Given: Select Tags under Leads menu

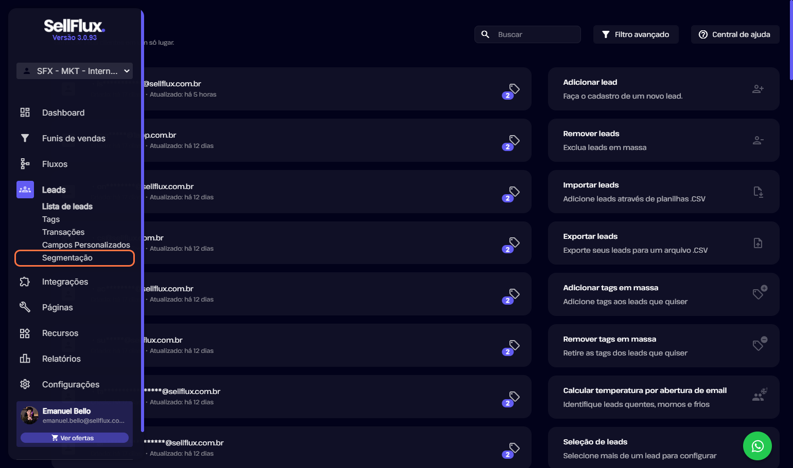Looking at the screenshot, I should [51, 219].
